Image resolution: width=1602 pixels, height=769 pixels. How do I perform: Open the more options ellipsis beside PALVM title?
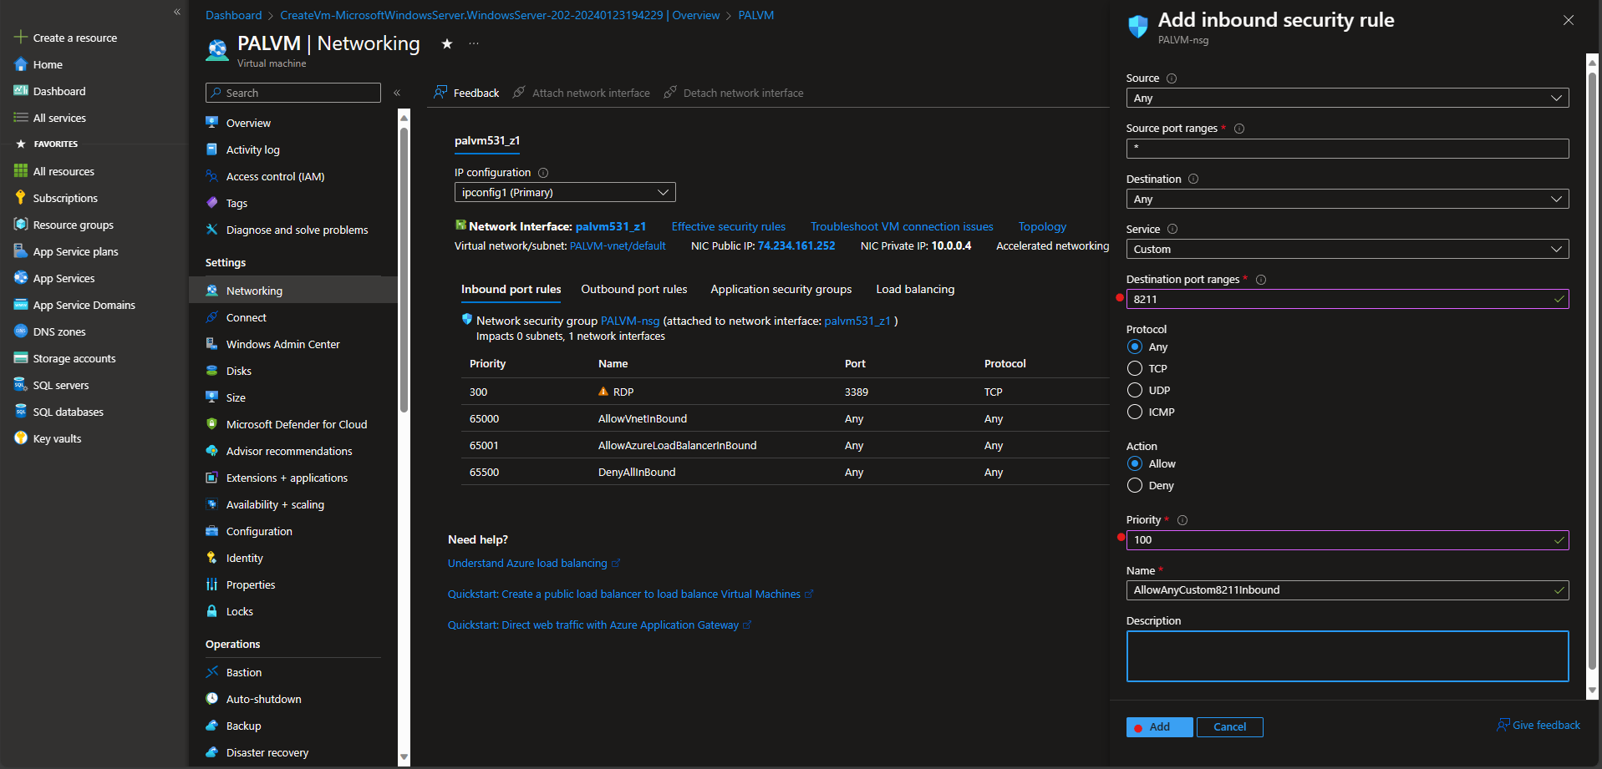(x=474, y=43)
